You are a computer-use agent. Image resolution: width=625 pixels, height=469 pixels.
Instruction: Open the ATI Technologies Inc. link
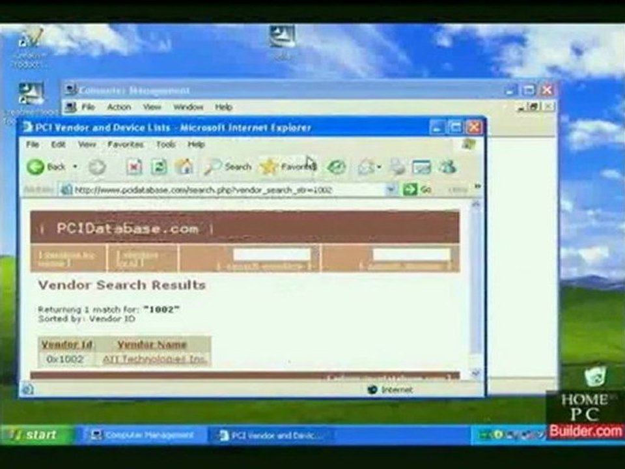[x=154, y=360]
